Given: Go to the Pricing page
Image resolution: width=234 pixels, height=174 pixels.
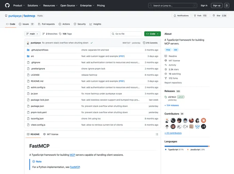Looking at the screenshot, I should [101, 5].
